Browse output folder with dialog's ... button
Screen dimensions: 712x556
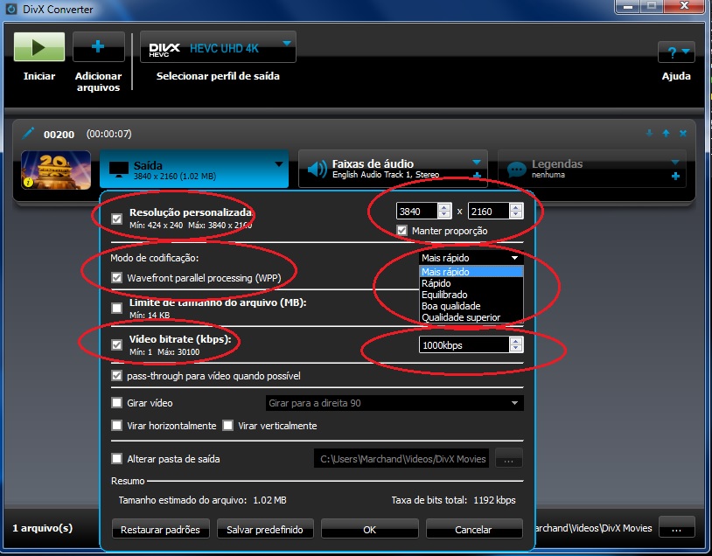click(x=508, y=458)
